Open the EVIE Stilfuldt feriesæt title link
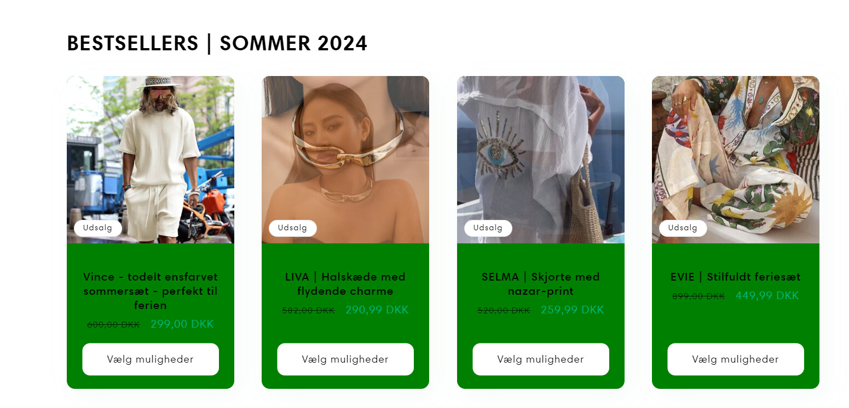849x408 pixels. 736,277
